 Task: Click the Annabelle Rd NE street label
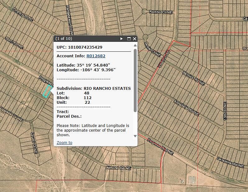point(186,108)
